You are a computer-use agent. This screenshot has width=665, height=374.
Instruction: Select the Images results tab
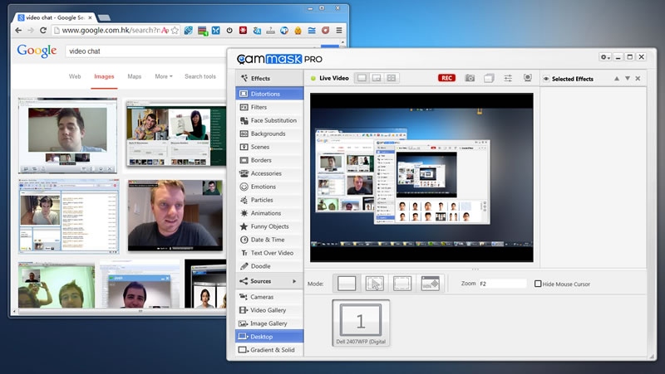click(x=104, y=76)
